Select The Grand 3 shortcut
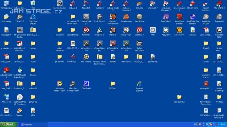 (219, 3)
